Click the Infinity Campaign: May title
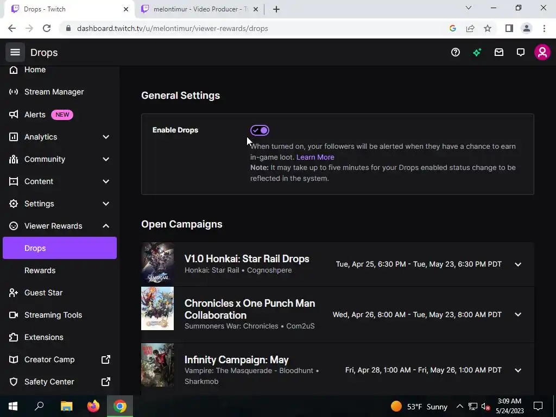This screenshot has height=417, width=556. coord(237,360)
